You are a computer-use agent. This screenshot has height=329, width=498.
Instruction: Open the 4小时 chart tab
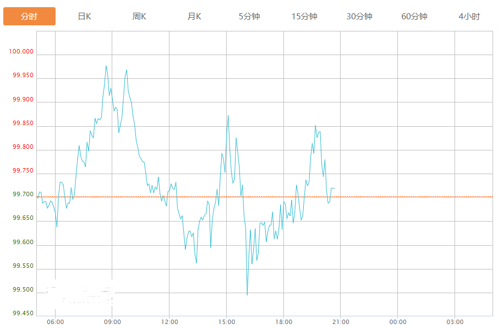pyautogui.click(x=469, y=17)
